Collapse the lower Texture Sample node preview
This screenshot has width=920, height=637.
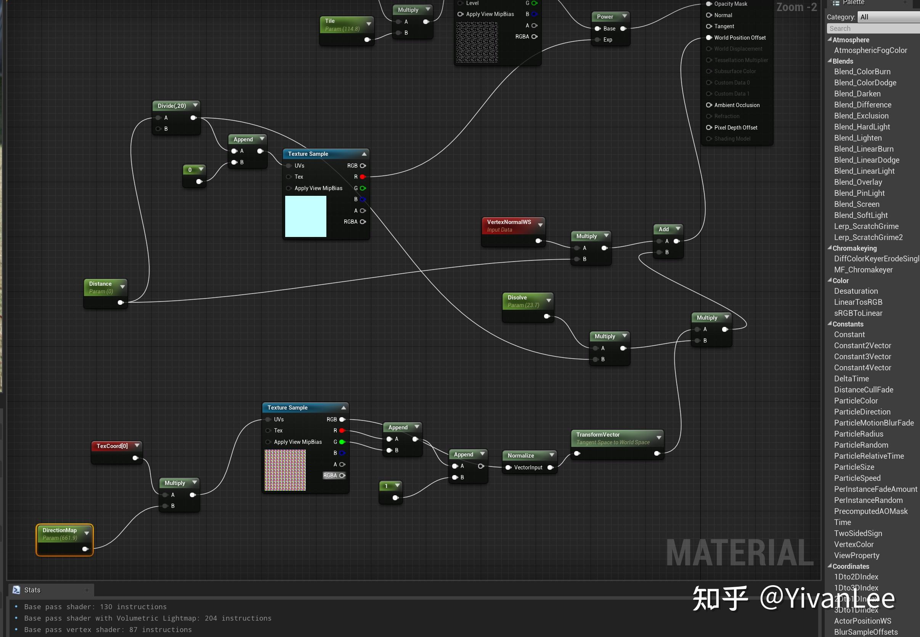(x=344, y=408)
